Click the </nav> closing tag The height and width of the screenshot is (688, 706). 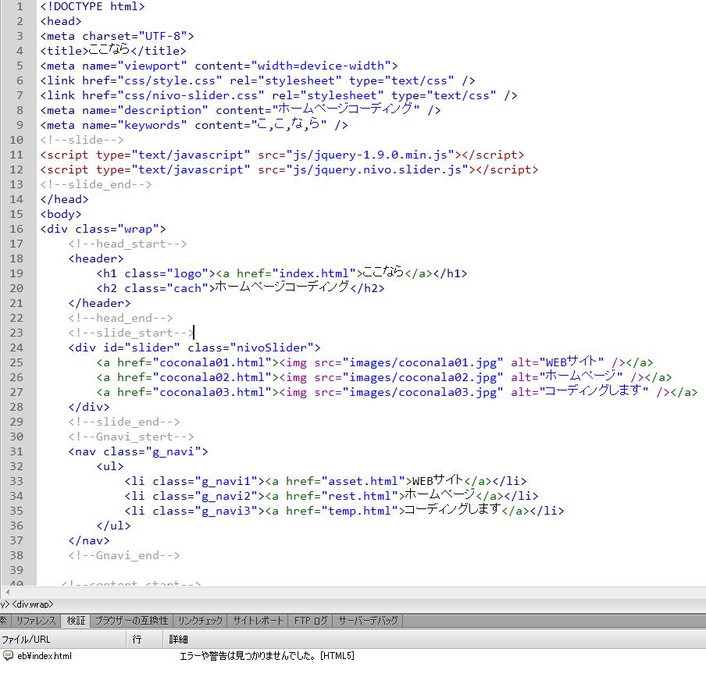tap(89, 541)
